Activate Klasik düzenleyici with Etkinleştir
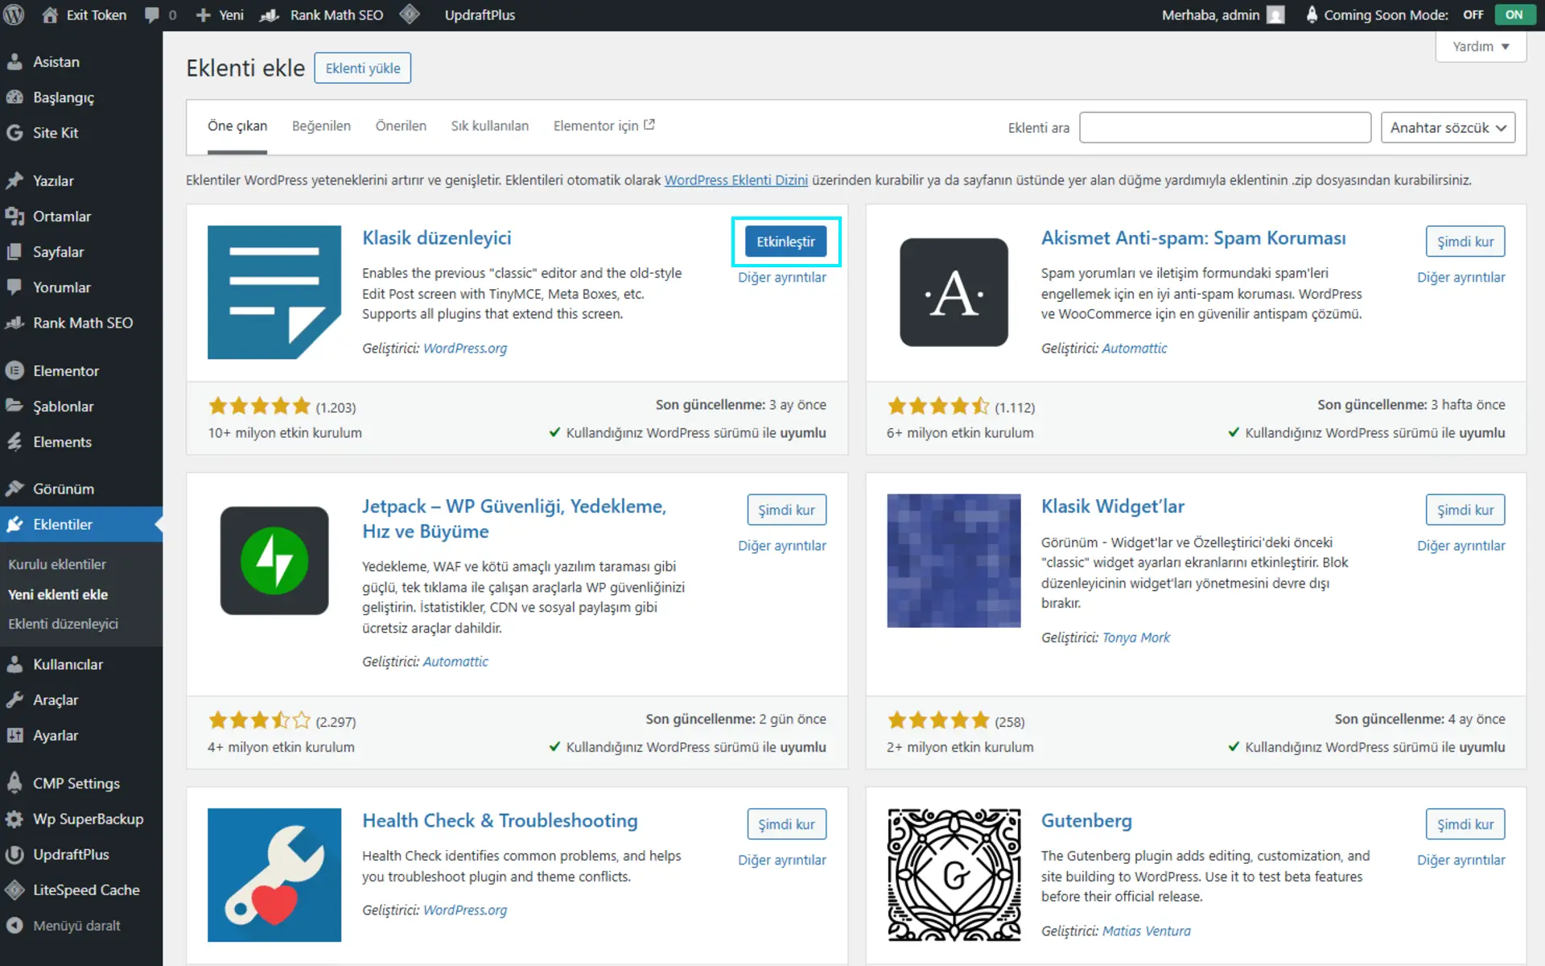The image size is (1545, 966). coord(785,242)
